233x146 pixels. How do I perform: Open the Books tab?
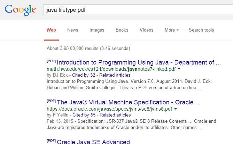122,30
